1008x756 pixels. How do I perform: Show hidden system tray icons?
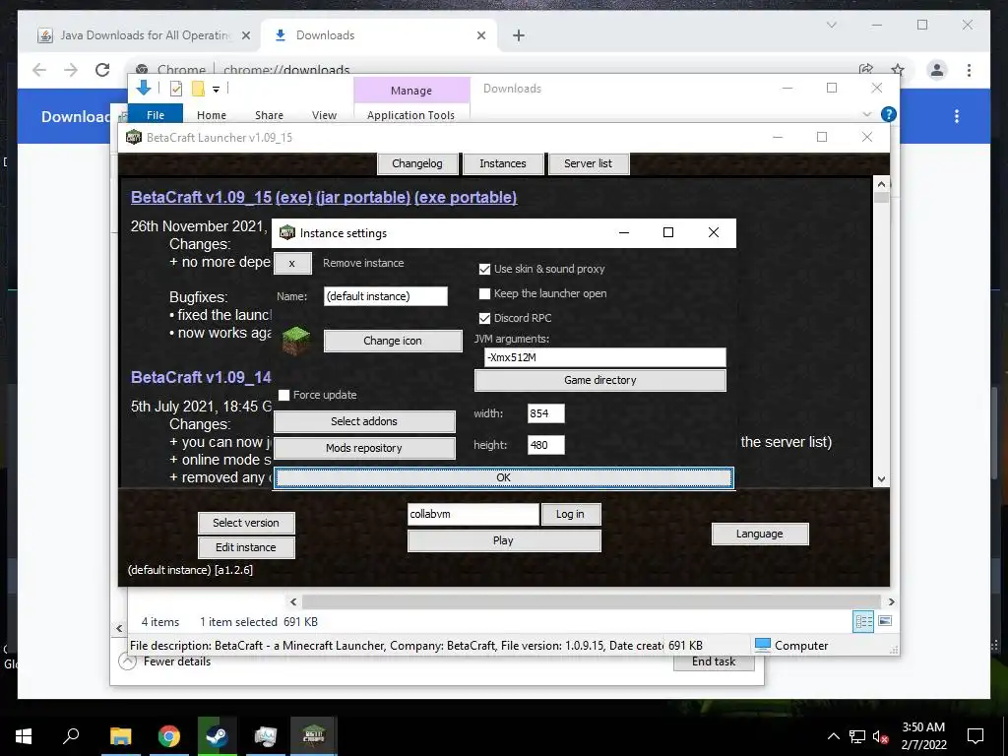point(833,736)
